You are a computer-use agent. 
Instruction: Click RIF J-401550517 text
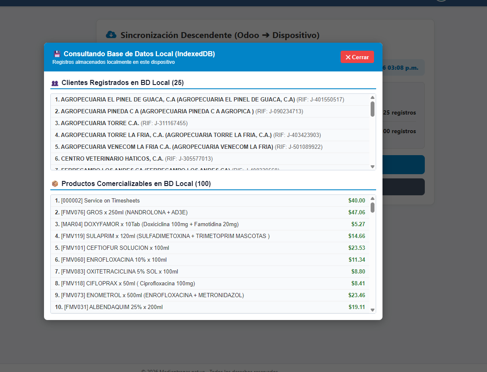coord(320,100)
